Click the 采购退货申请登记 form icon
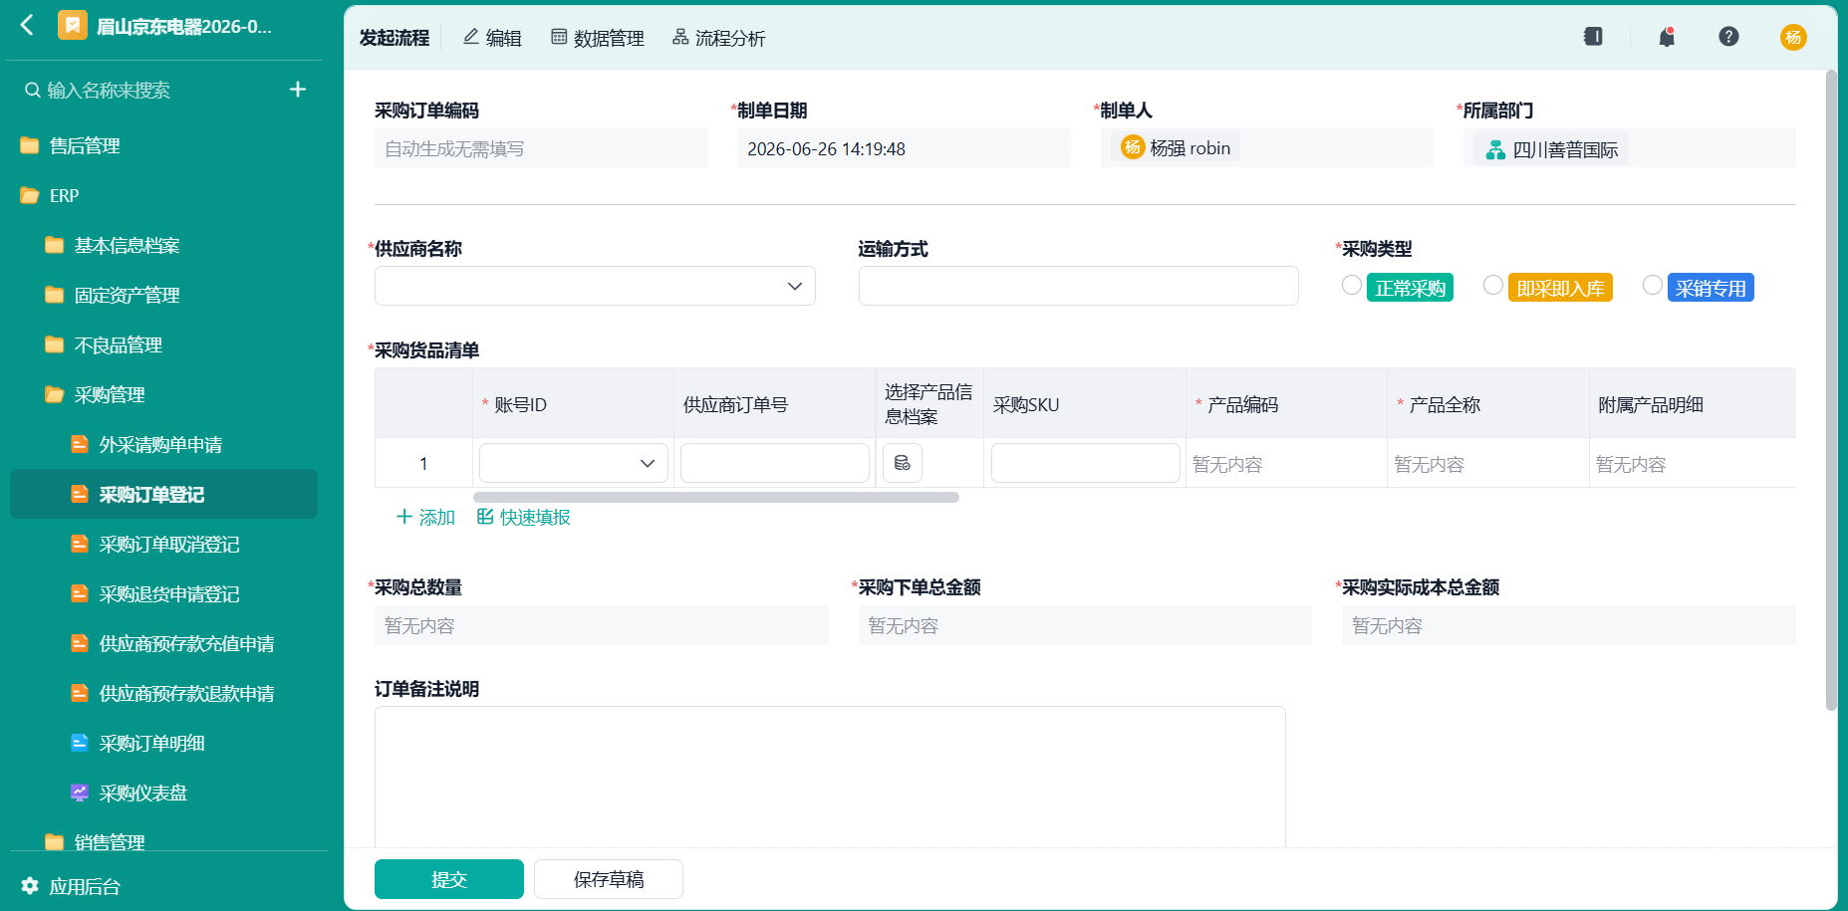 point(80,593)
